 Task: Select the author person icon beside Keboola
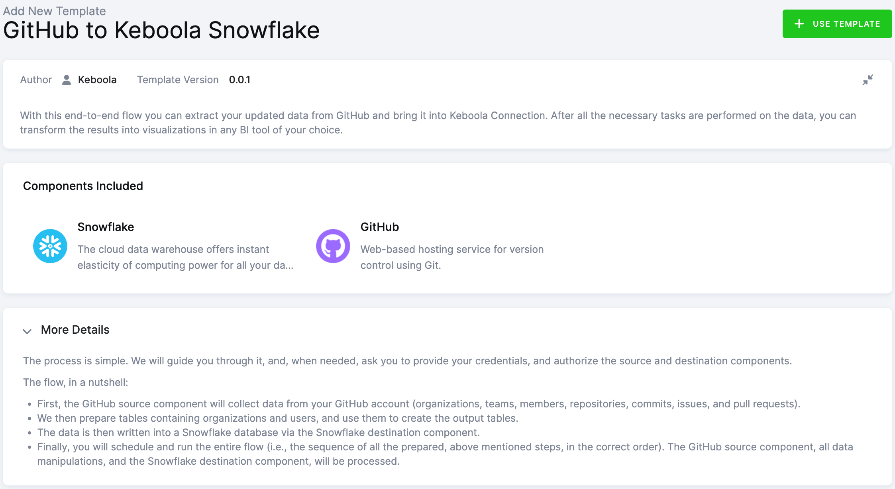point(66,80)
